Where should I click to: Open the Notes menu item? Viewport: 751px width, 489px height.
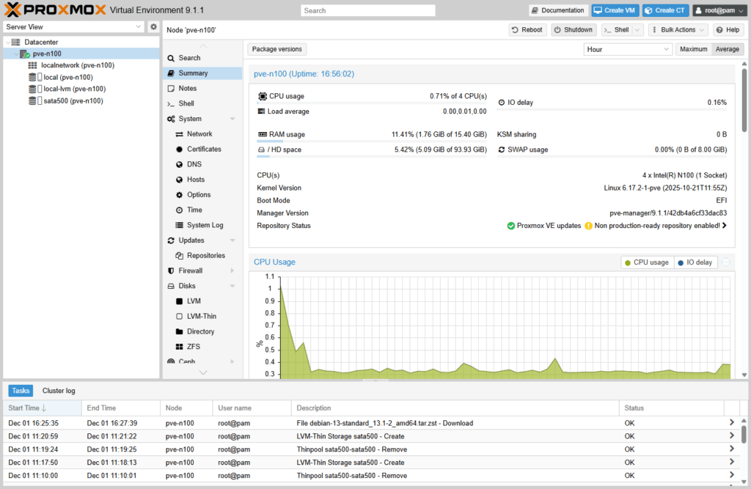point(188,89)
